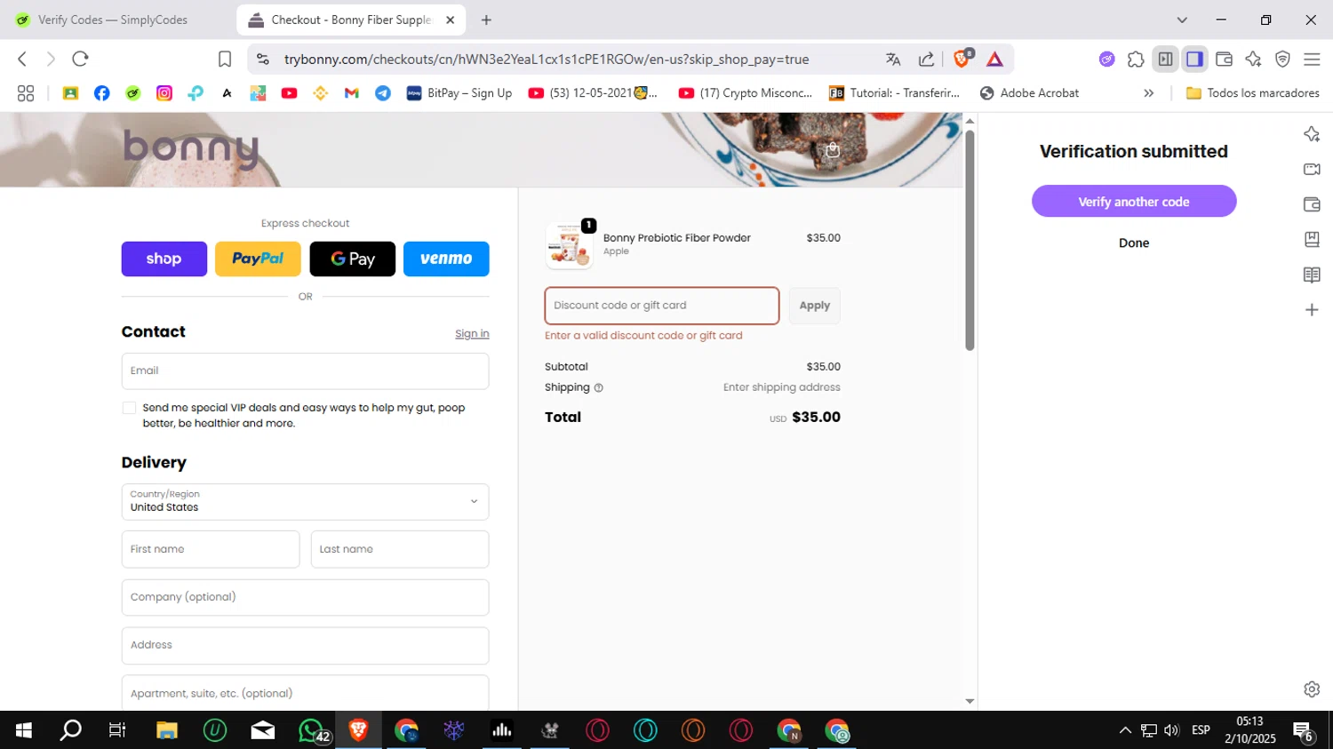Open the Country/Region dropdown
The width and height of the screenshot is (1333, 749).
[x=305, y=502]
